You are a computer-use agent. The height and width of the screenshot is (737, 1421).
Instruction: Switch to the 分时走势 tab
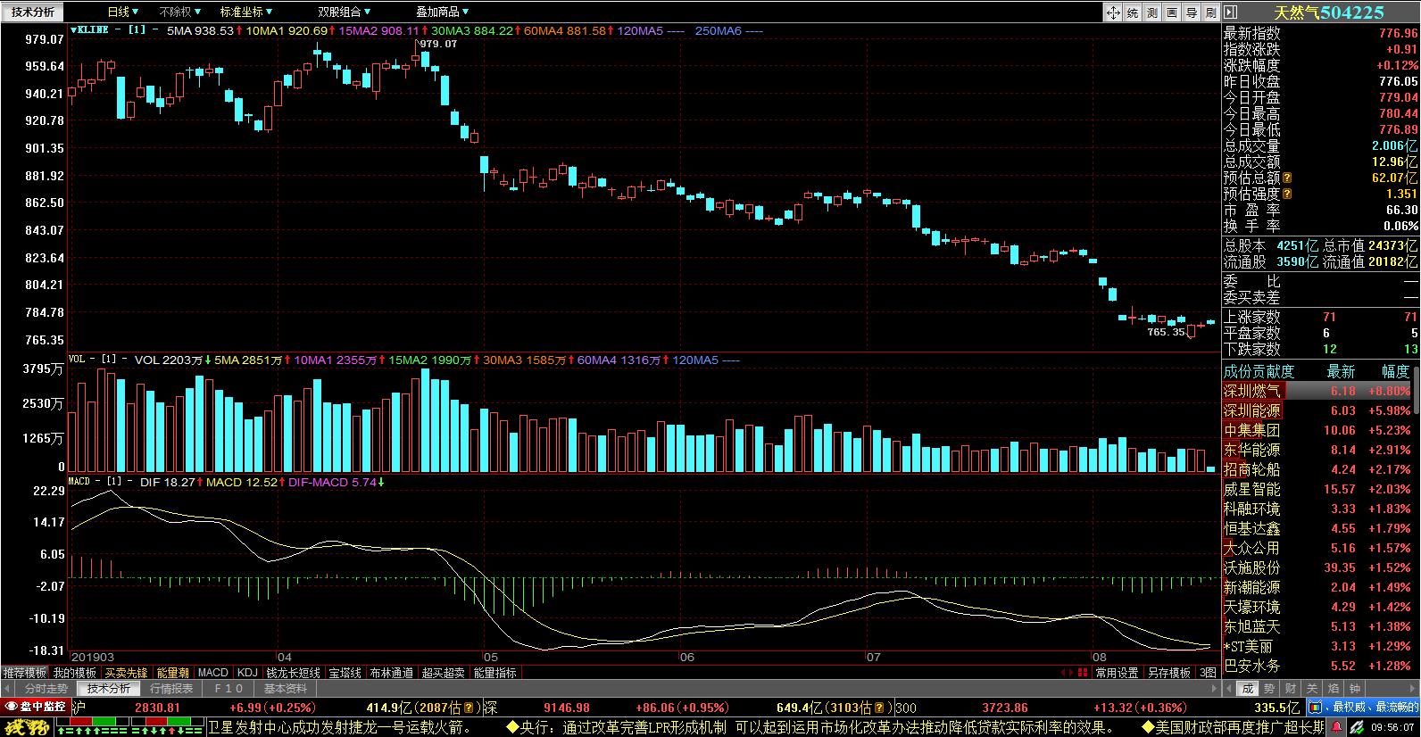(46, 689)
